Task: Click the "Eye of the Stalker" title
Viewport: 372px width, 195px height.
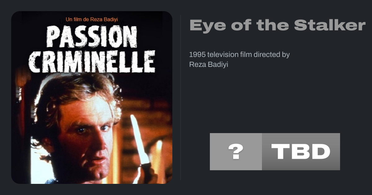Action: point(277,25)
